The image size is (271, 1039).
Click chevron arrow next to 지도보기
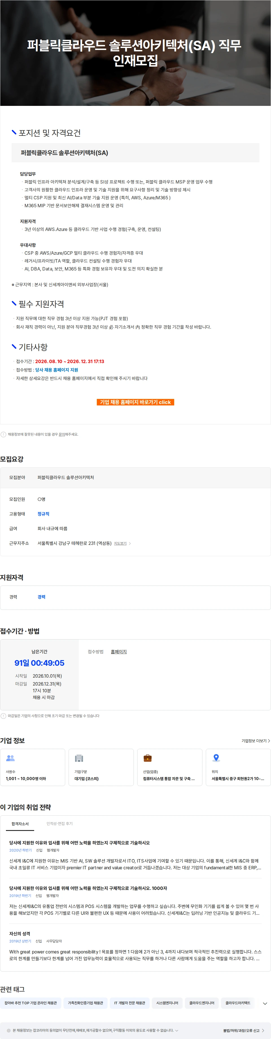pos(130,543)
